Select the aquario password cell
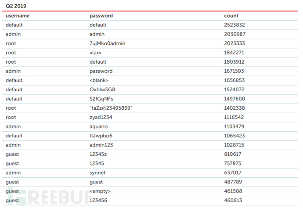 98,126
